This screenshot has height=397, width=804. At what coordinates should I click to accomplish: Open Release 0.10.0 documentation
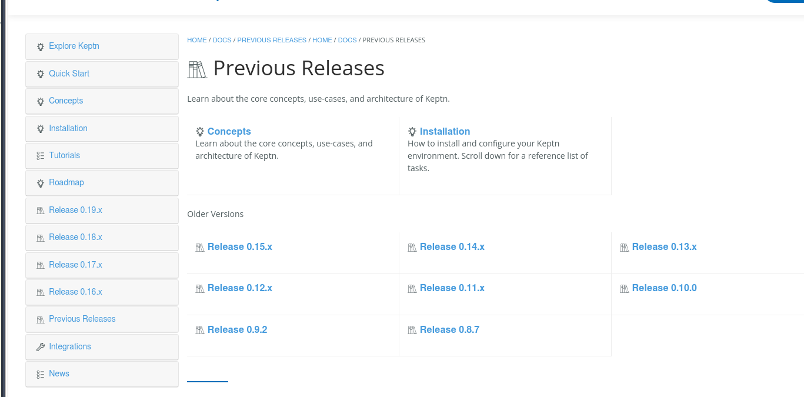pos(665,288)
